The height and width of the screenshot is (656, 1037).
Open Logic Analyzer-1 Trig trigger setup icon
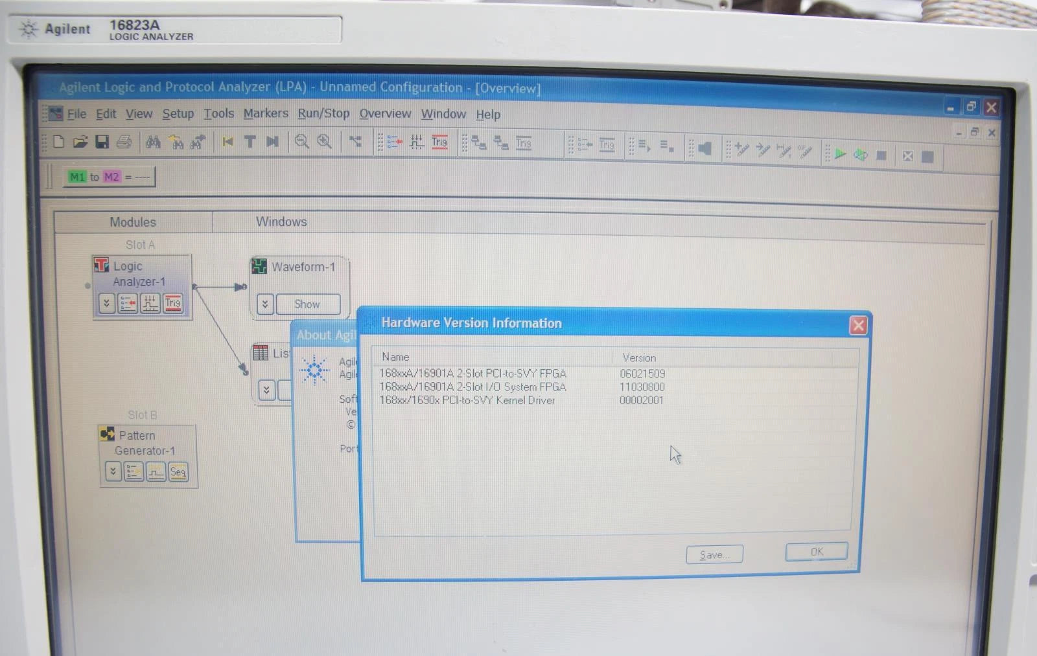[x=172, y=303]
